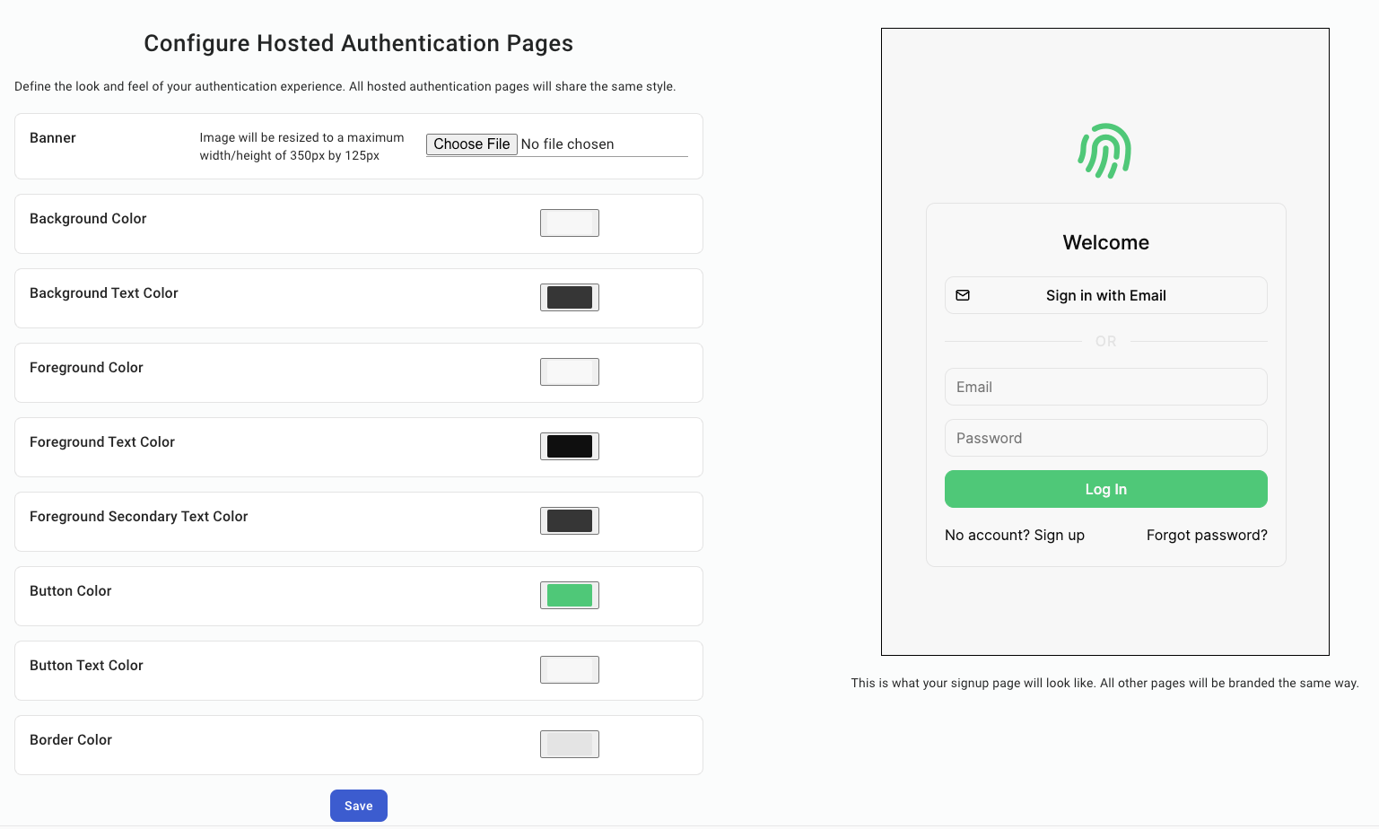Click the Button Text Color label
Image resolution: width=1379 pixels, height=829 pixels.
86,666
